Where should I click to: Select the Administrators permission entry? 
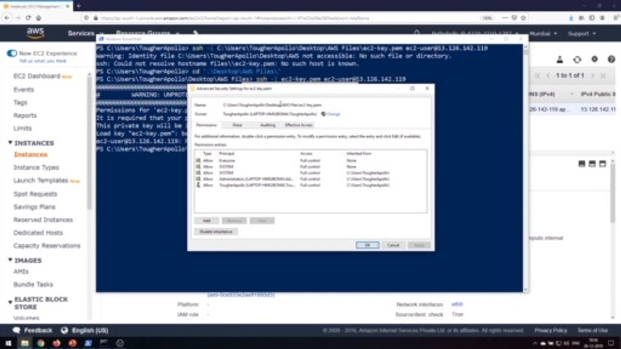coord(310,179)
